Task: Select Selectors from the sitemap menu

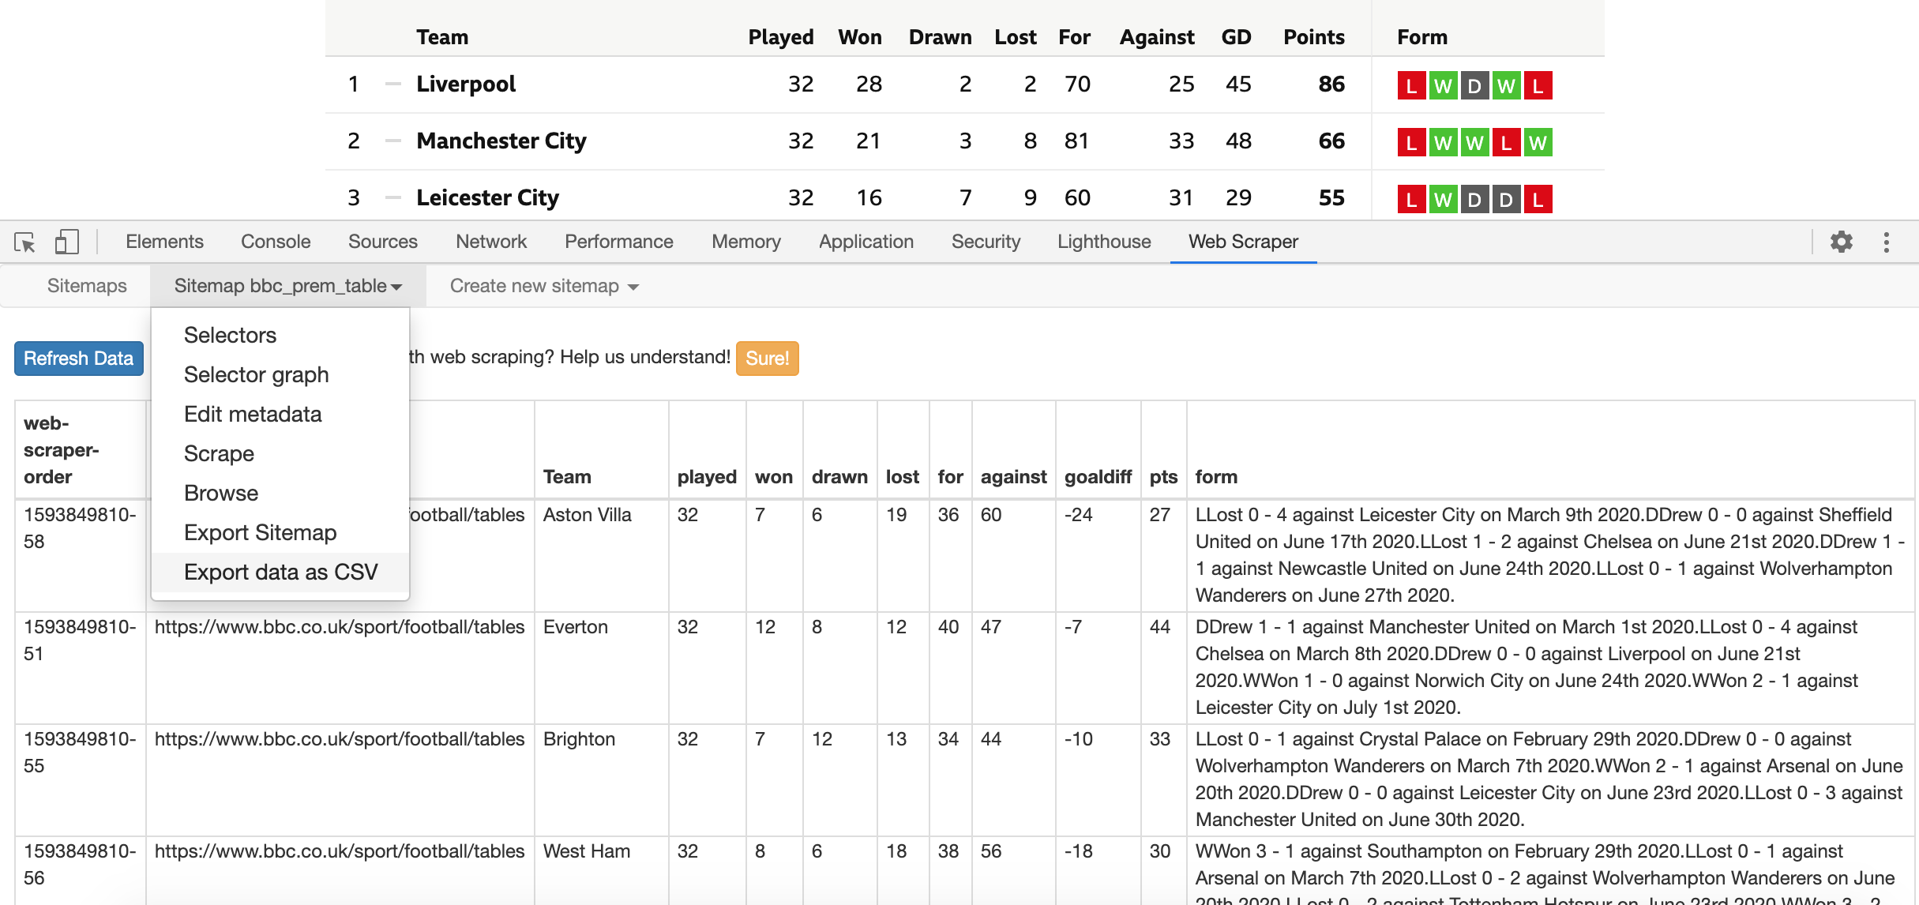Action: pyautogui.click(x=230, y=333)
